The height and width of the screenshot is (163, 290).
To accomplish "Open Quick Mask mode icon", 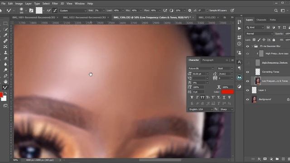I will [x=5, y=105].
